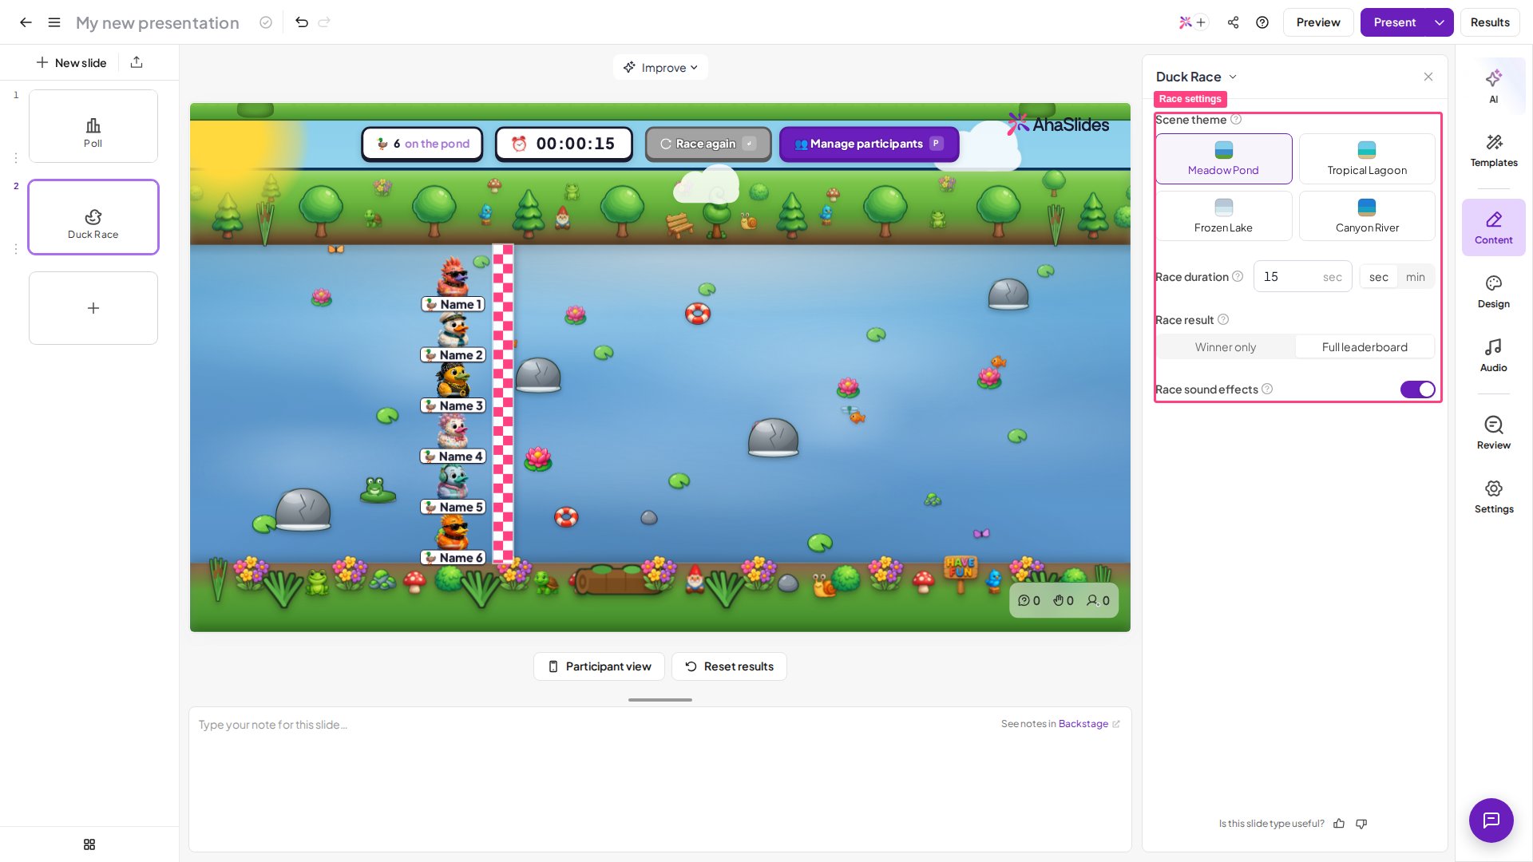This screenshot has width=1533, height=862.
Task: Open the Audio panel
Action: [x=1493, y=355]
